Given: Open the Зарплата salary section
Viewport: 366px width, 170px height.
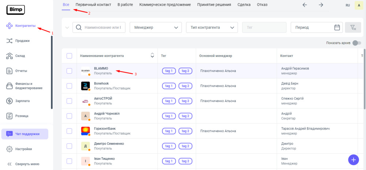Looking at the screenshot, I should pos(22,101).
